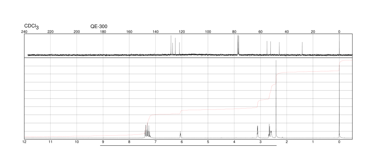Select the 100 ppm label on carbon scale
The height and width of the screenshot is (161, 375).
point(208,32)
